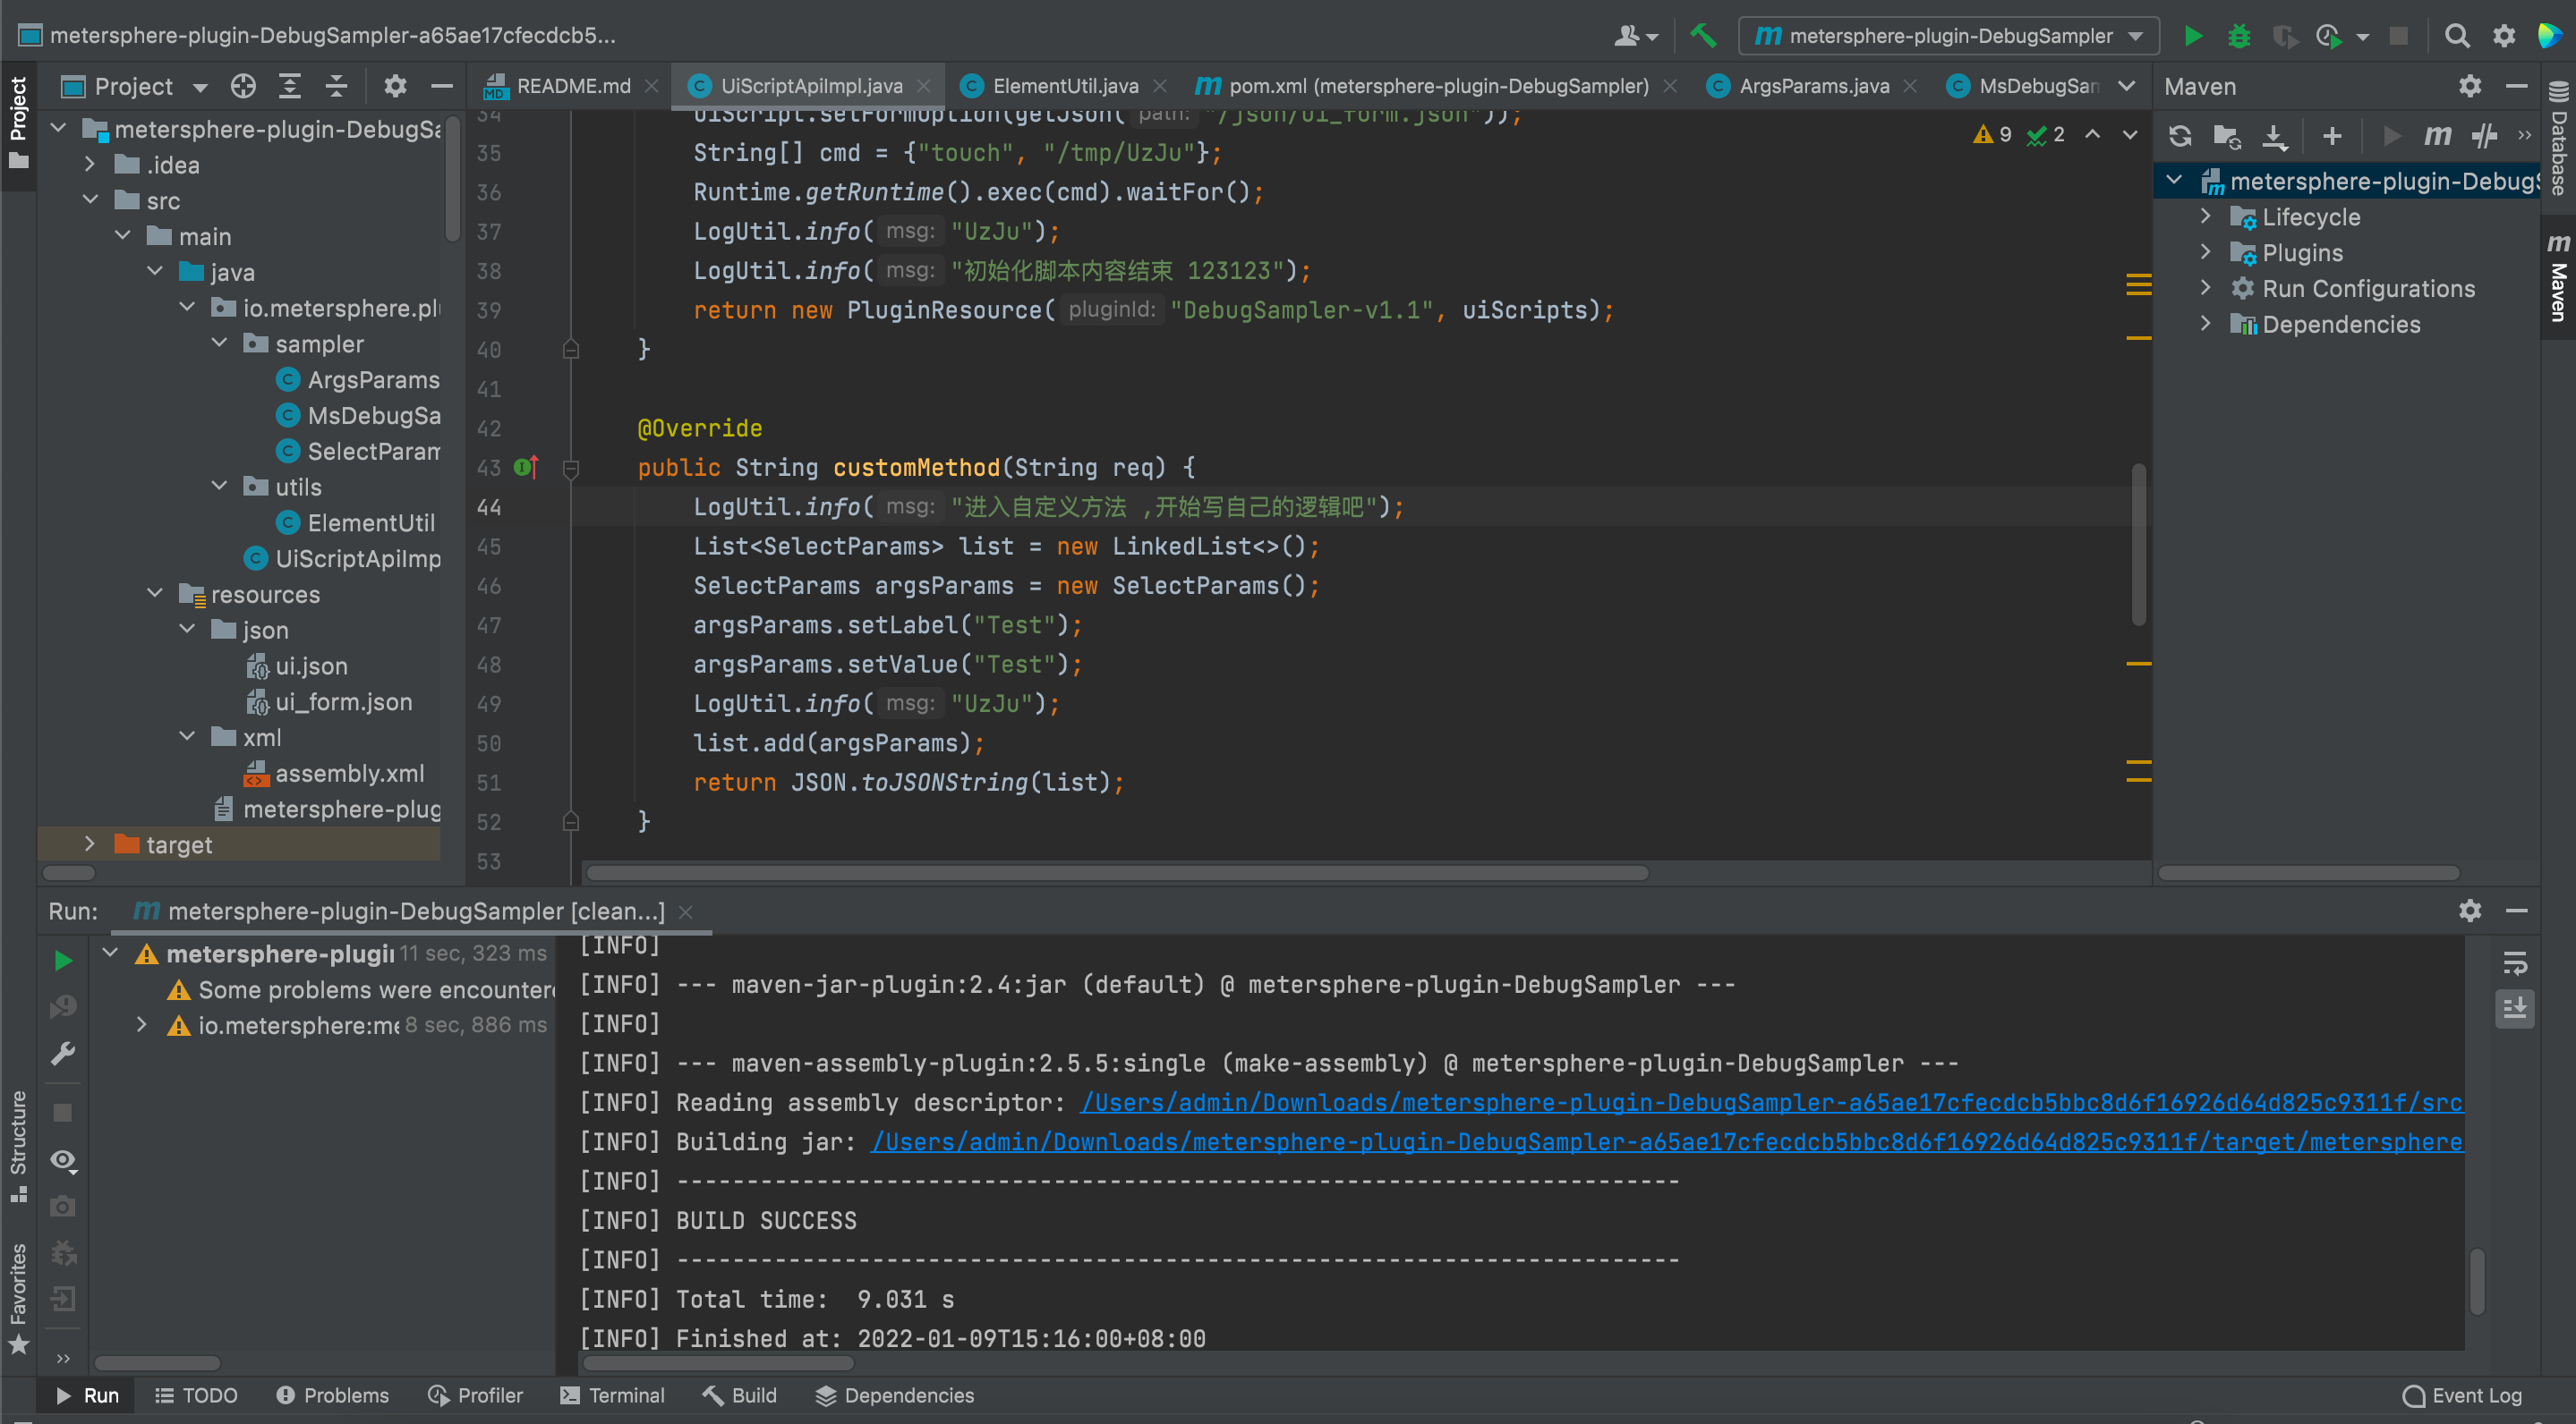The height and width of the screenshot is (1424, 2576).
Task: Collapse the resources folder
Action: point(155,594)
